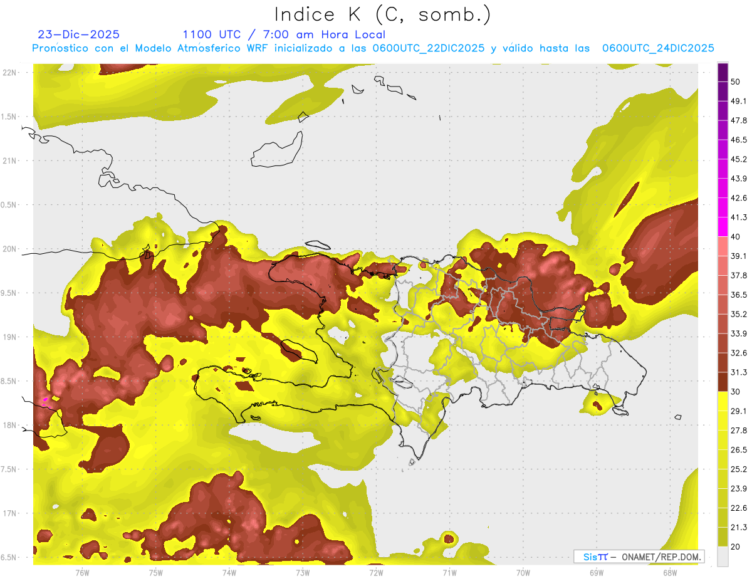The height and width of the screenshot is (581, 752).
Task: Click the legend value "36.5"
Action: (739, 295)
